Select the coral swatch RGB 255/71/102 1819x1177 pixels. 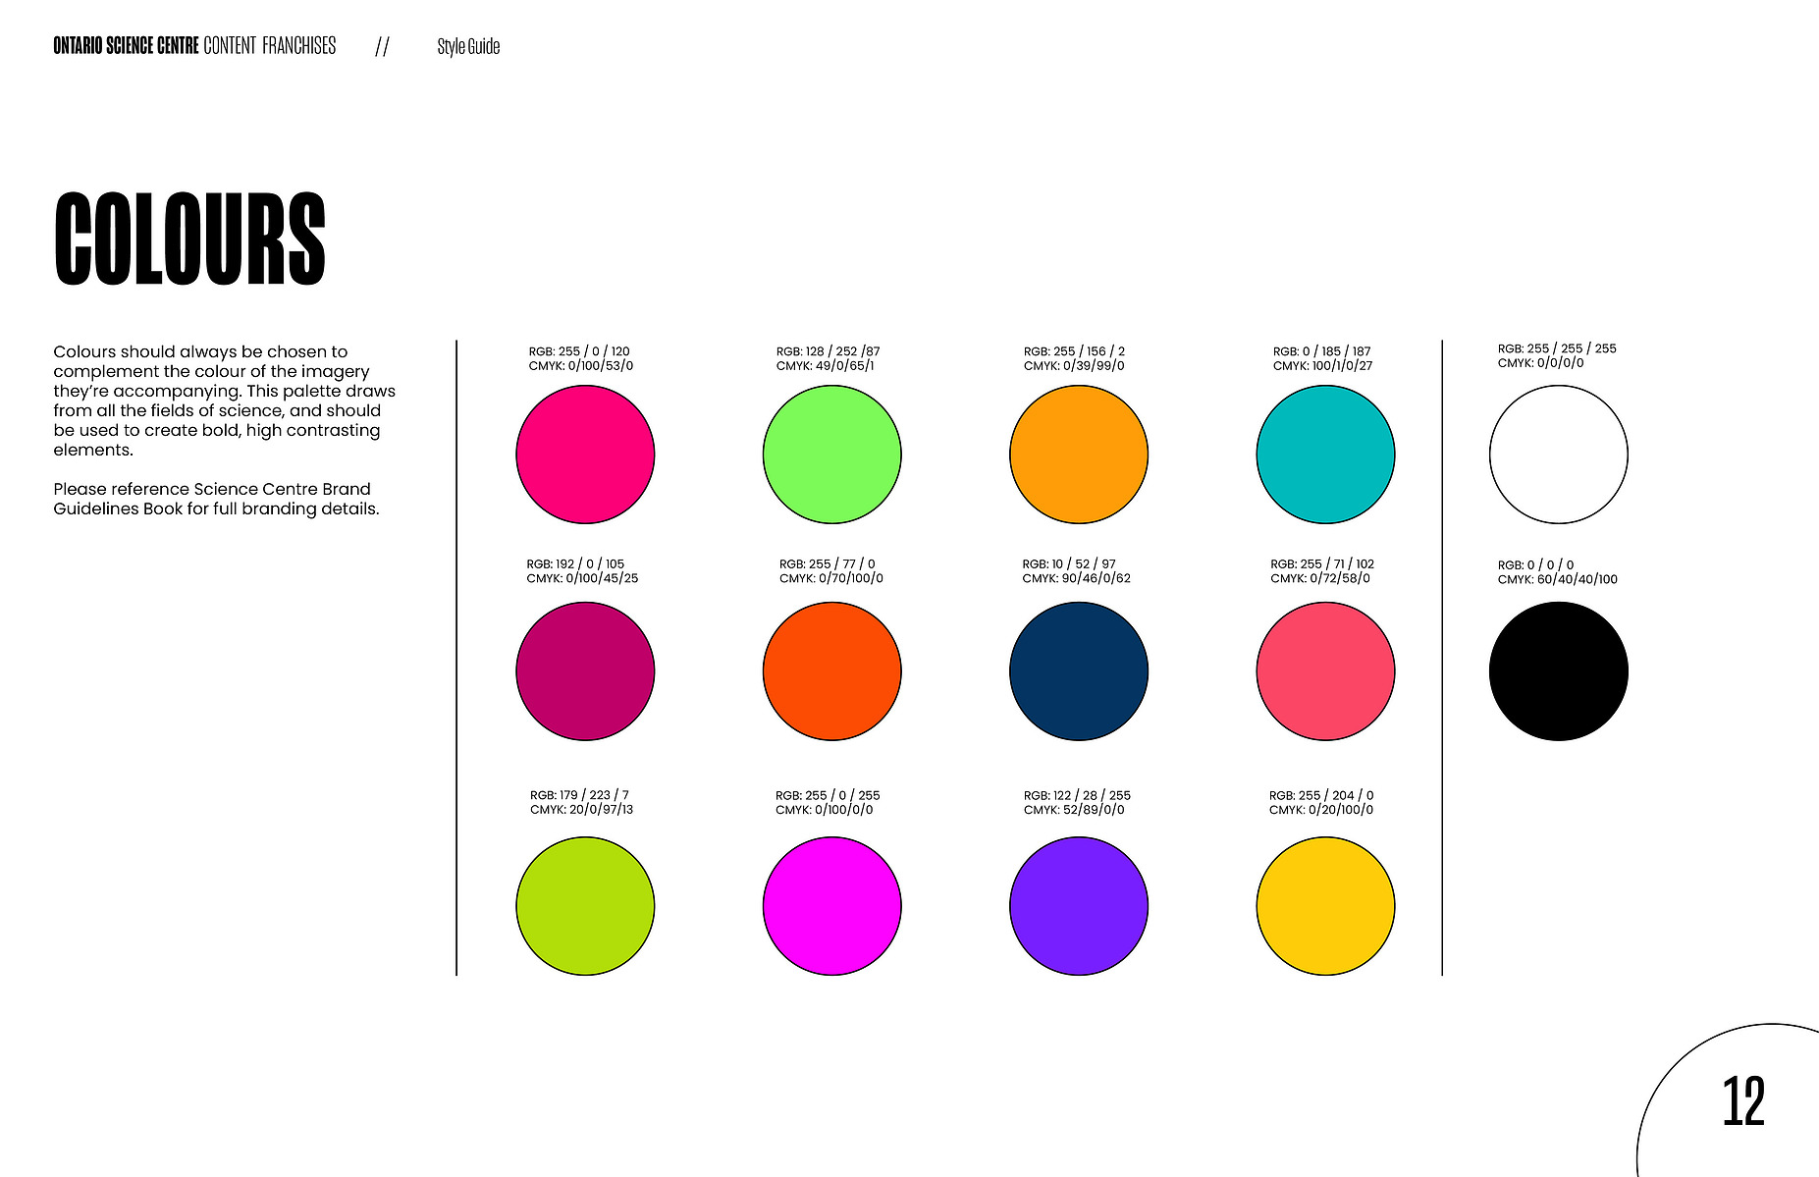pyautogui.click(x=1325, y=671)
